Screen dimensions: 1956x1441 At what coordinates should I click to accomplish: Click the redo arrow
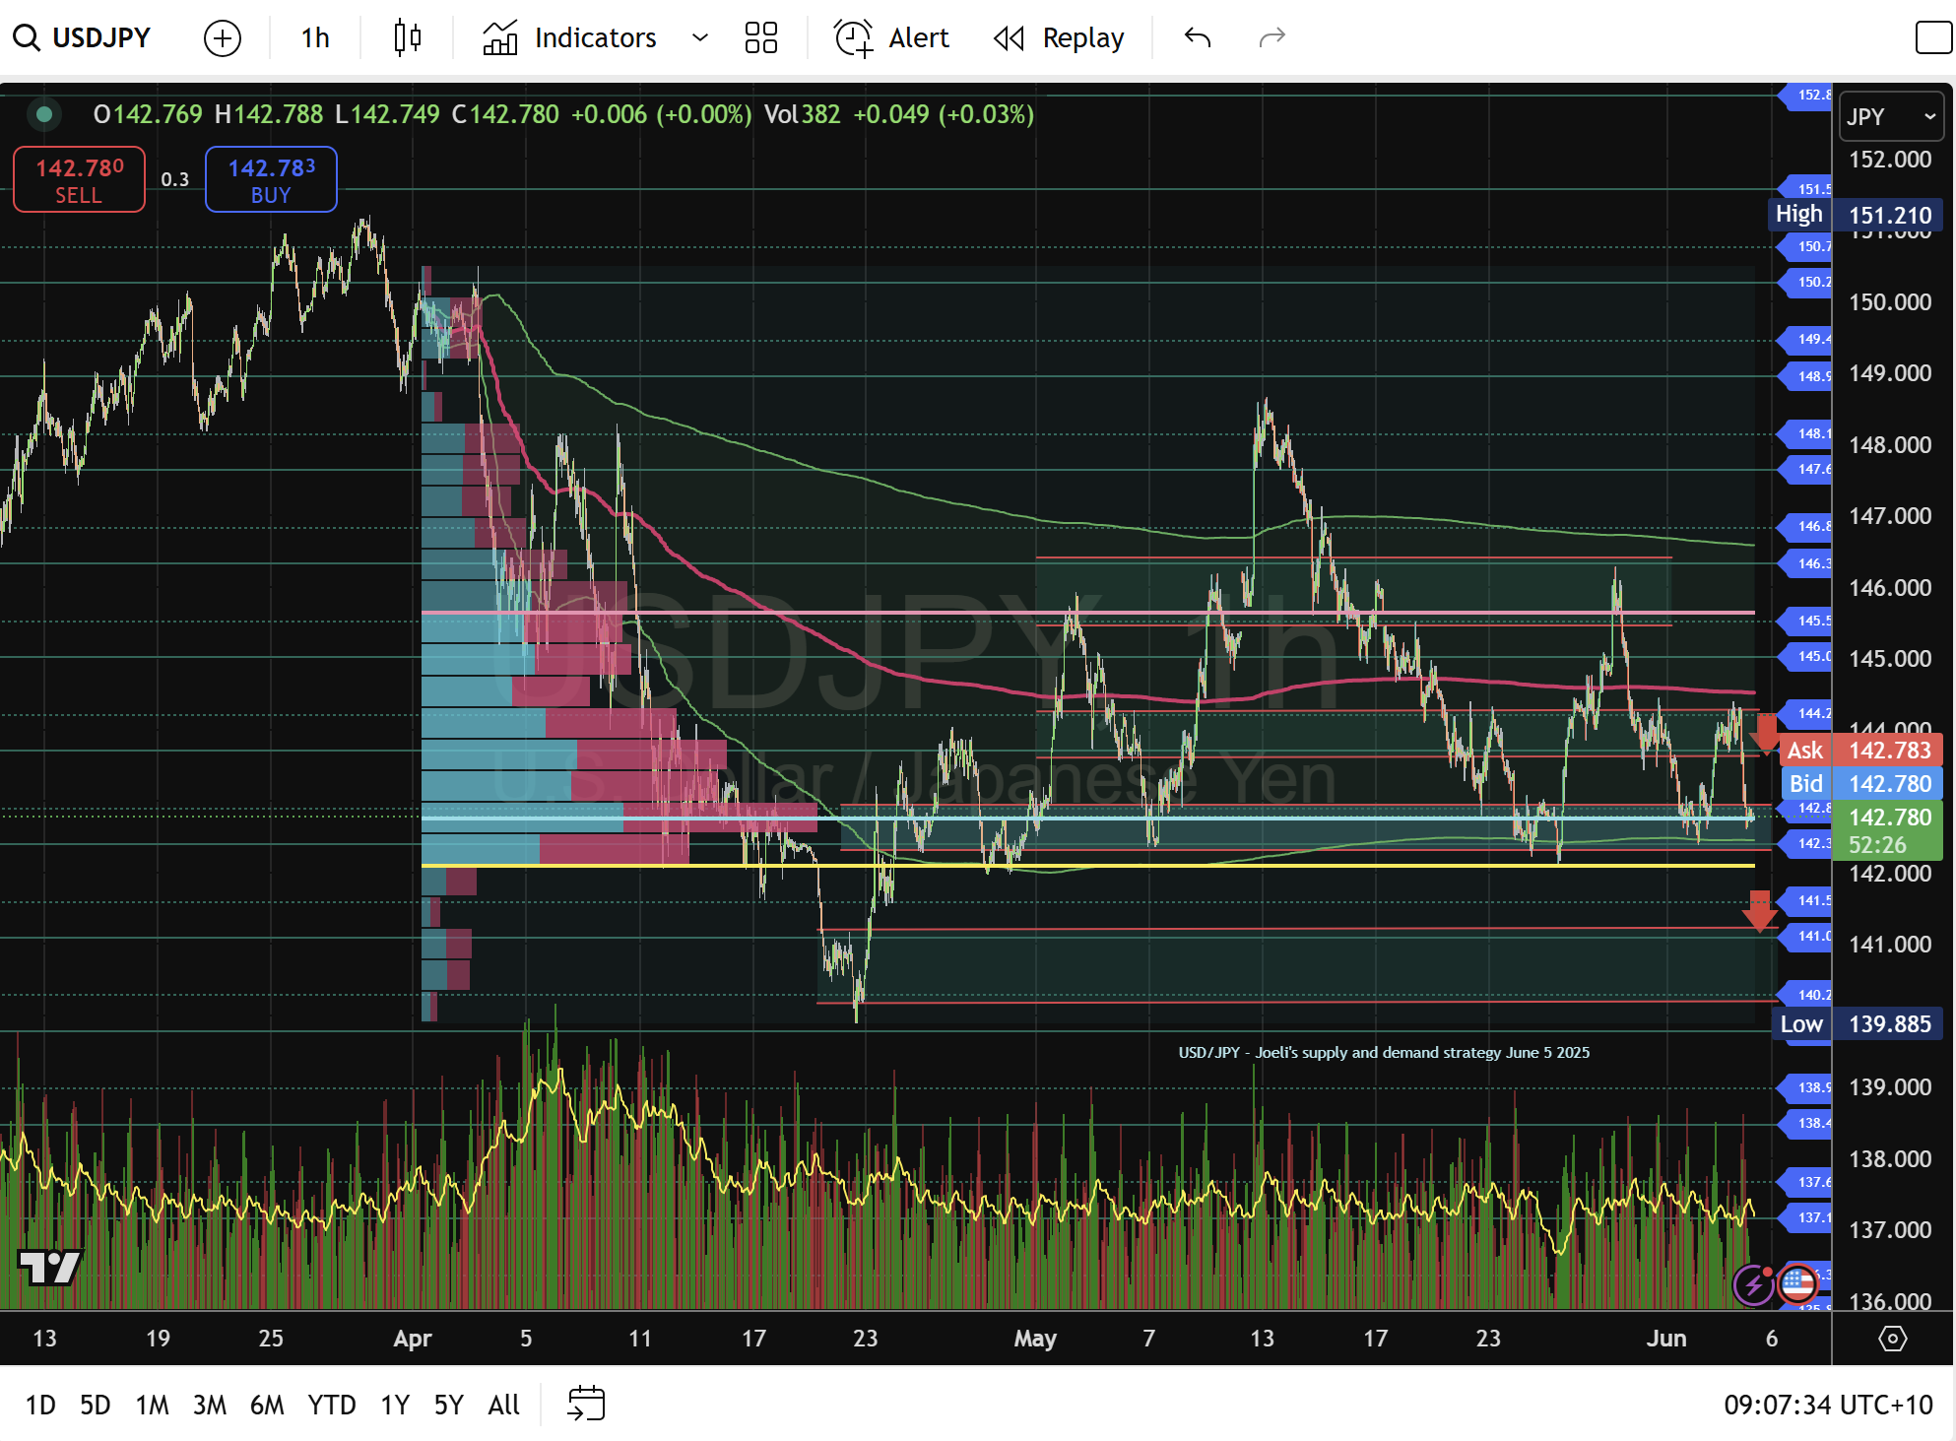[x=1272, y=37]
